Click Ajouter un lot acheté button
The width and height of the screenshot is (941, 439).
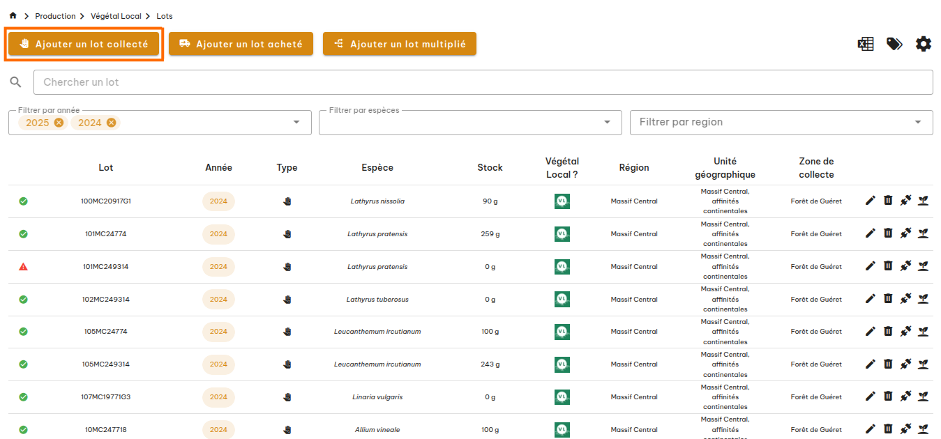coord(241,44)
